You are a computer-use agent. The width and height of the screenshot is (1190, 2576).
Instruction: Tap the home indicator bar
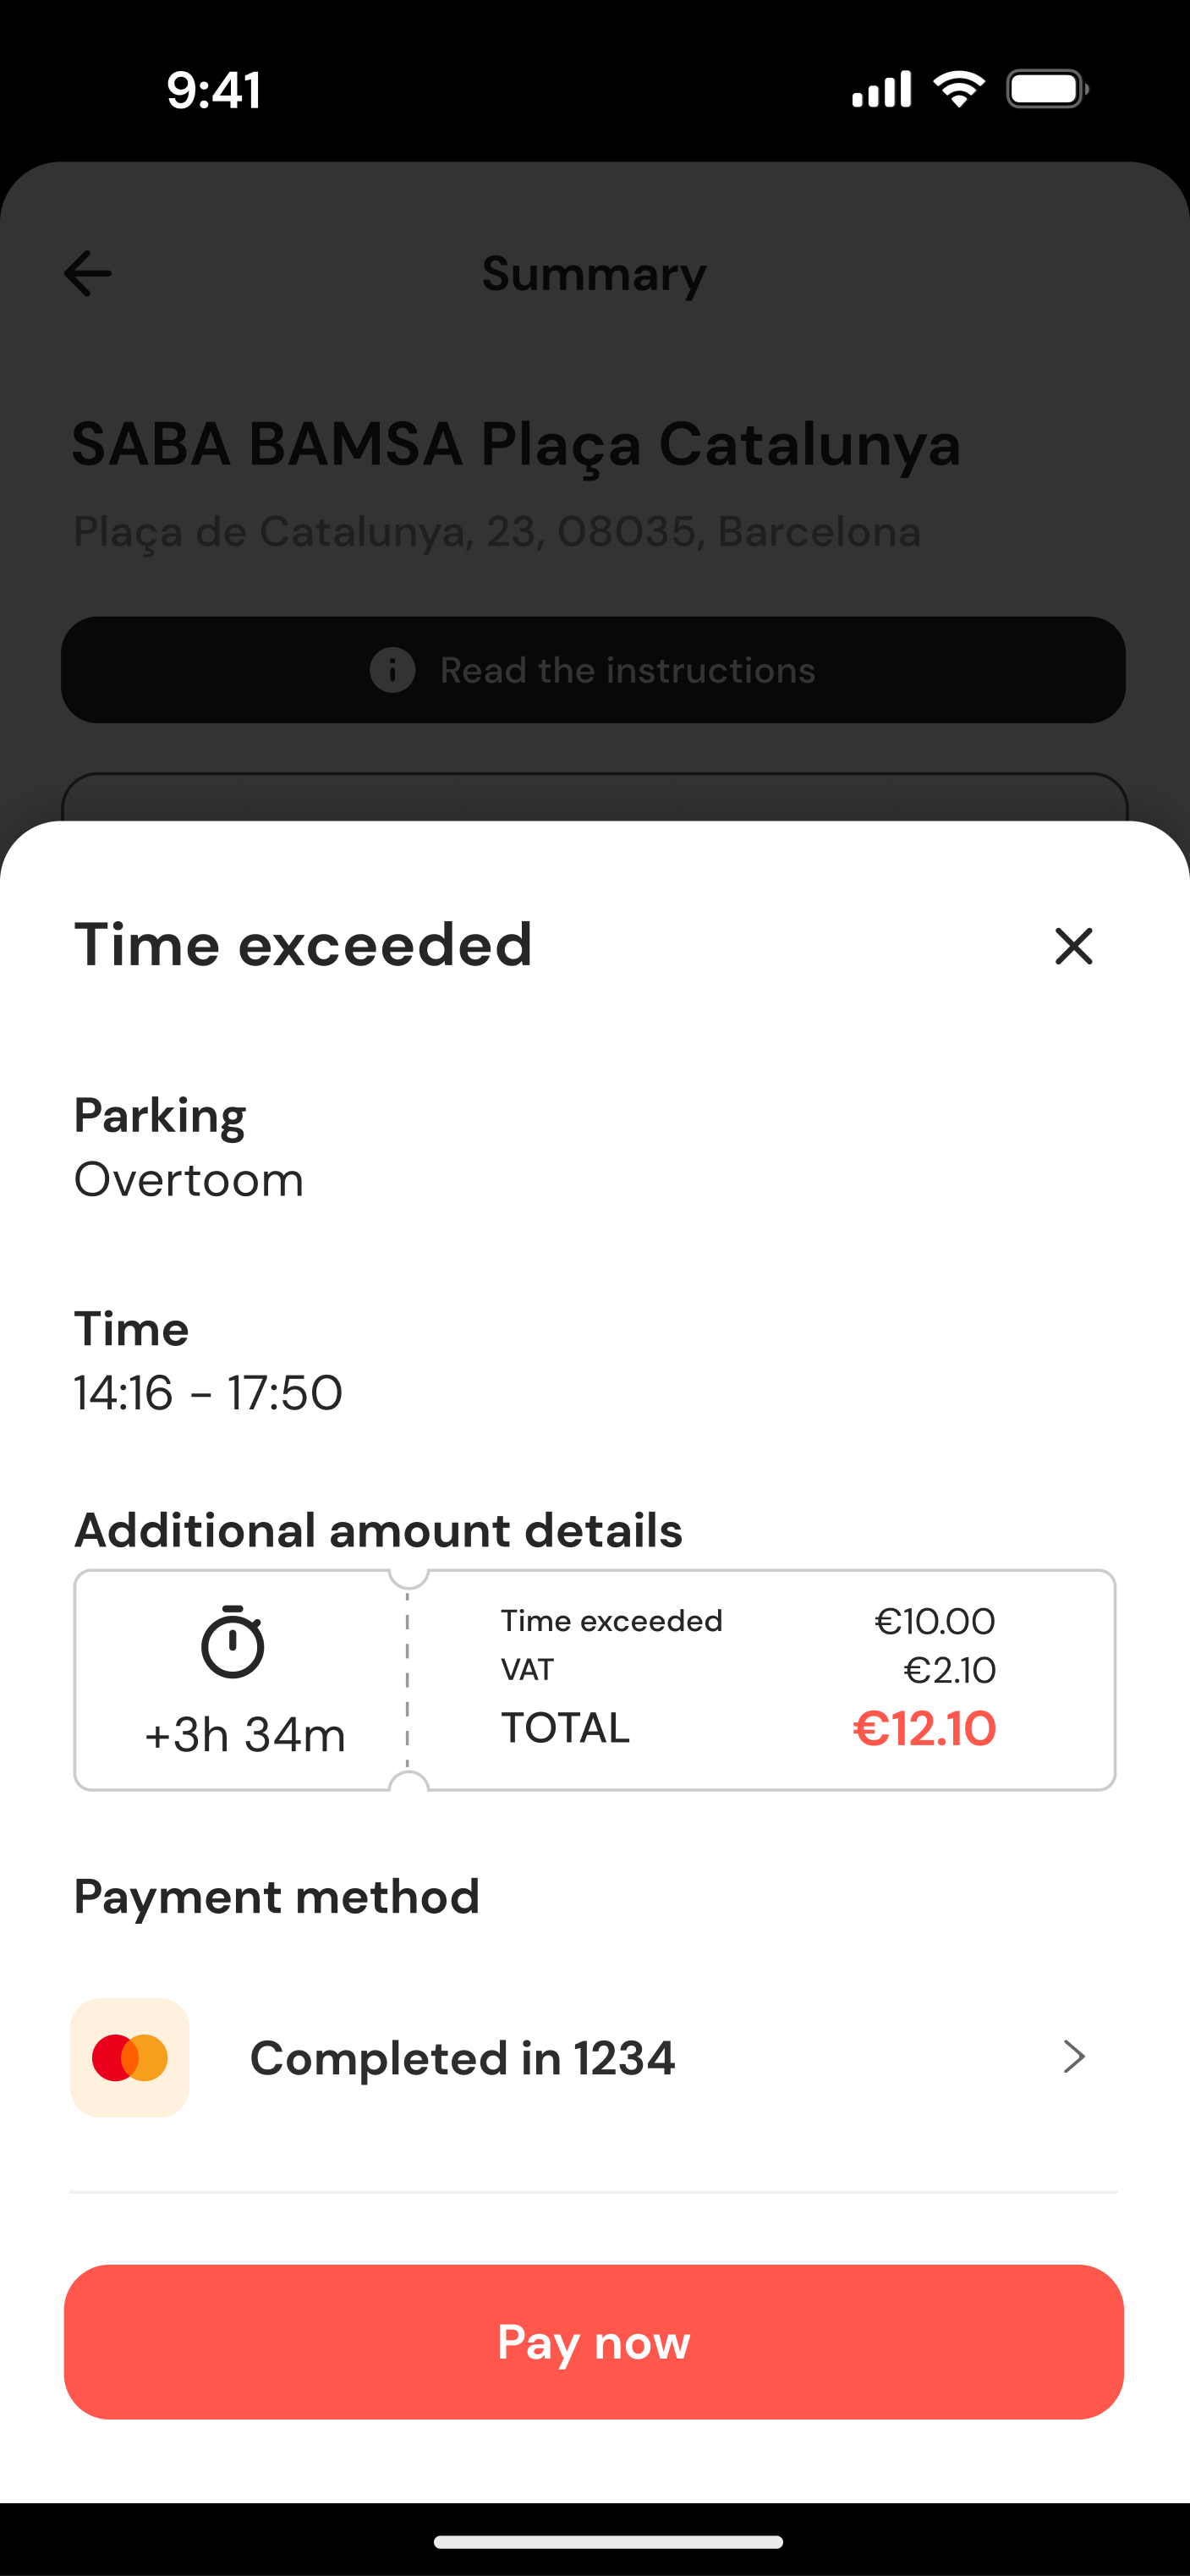click(x=608, y=2541)
